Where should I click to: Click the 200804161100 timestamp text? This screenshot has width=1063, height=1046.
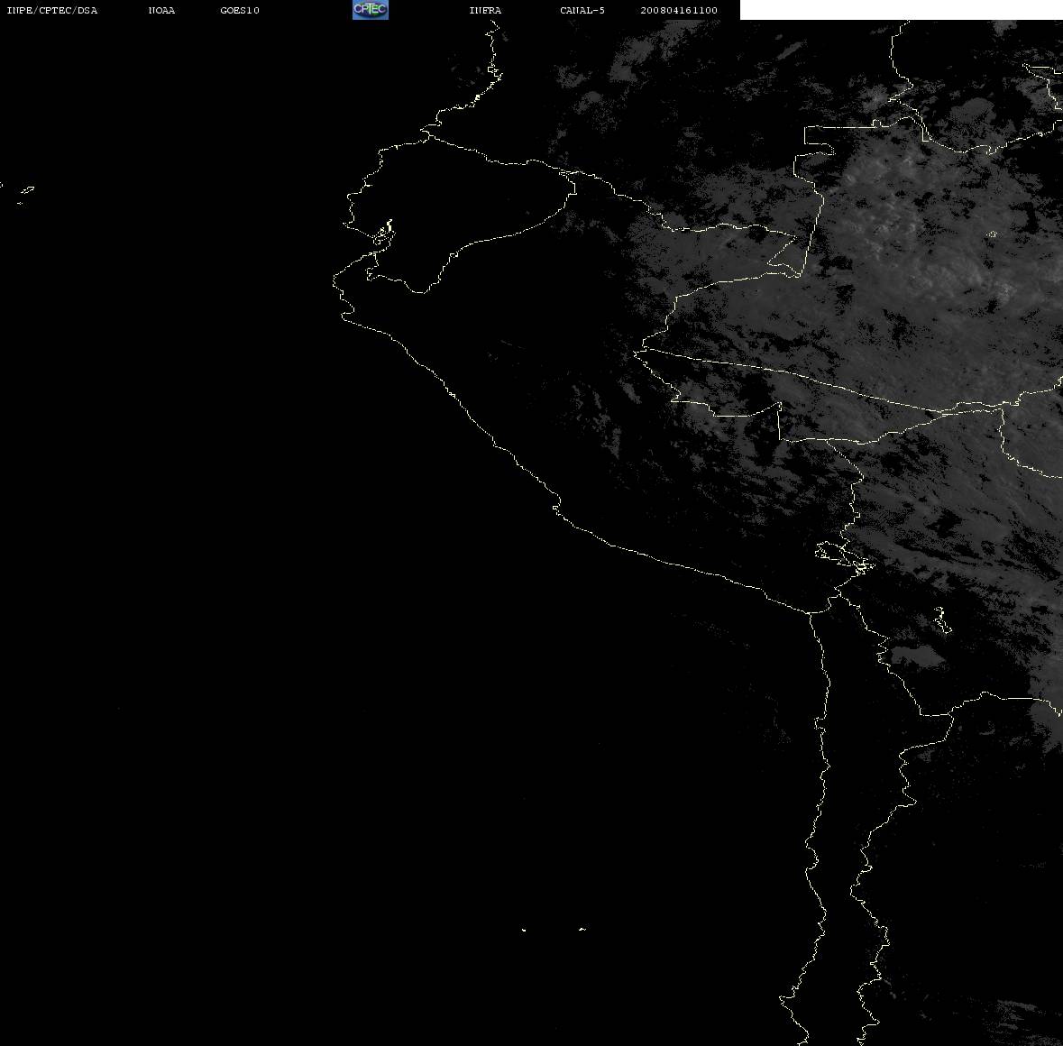[679, 10]
